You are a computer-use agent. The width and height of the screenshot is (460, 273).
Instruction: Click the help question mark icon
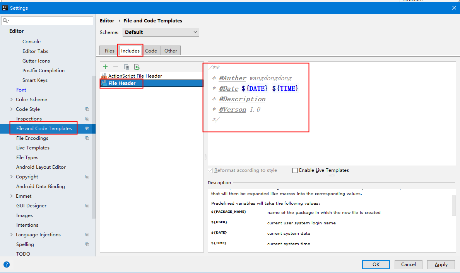[7, 265]
